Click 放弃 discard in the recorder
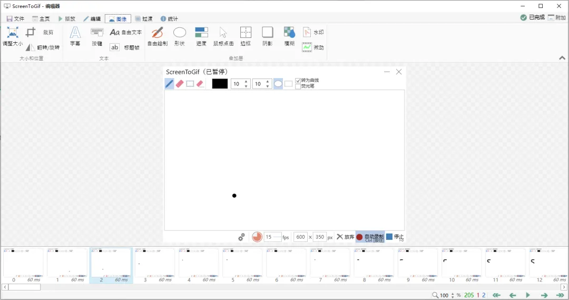 [345, 237]
